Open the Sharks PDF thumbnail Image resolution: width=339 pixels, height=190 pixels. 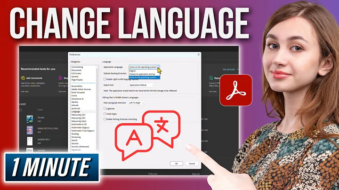tap(30, 119)
